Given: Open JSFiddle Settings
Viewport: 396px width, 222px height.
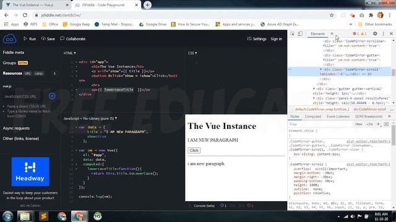Looking at the screenshot, I should pos(257,39).
